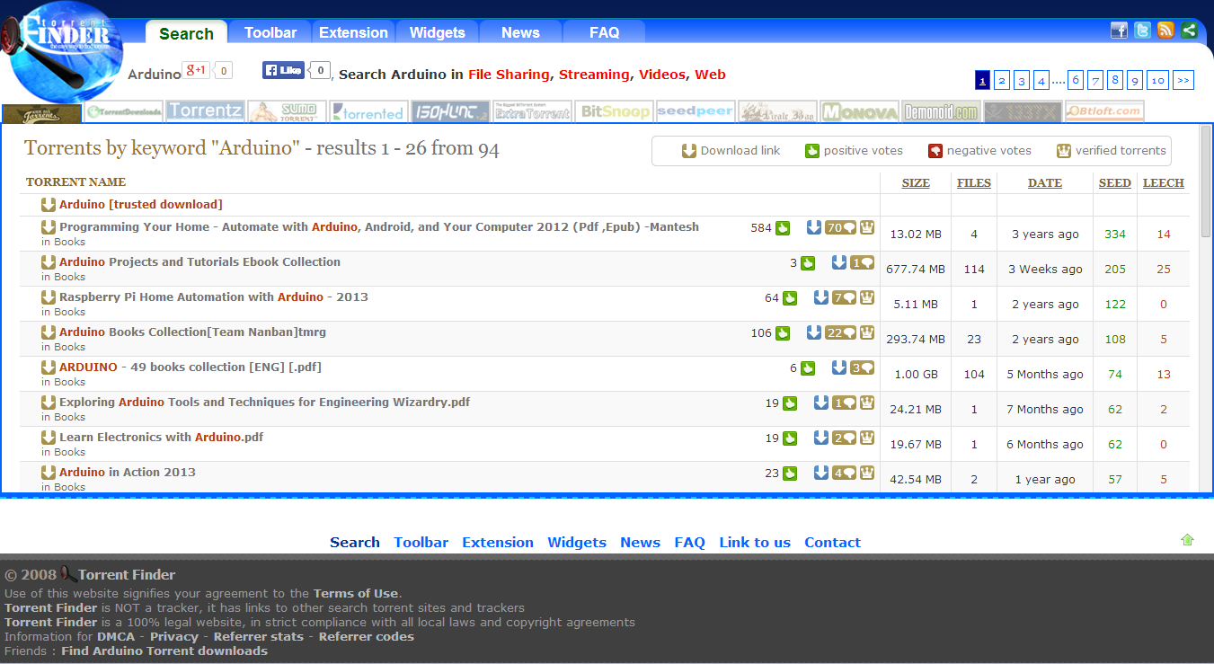Click download icon left of Arduino in Action 2013
Viewport: 1214px width, 664px height.
coord(49,473)
